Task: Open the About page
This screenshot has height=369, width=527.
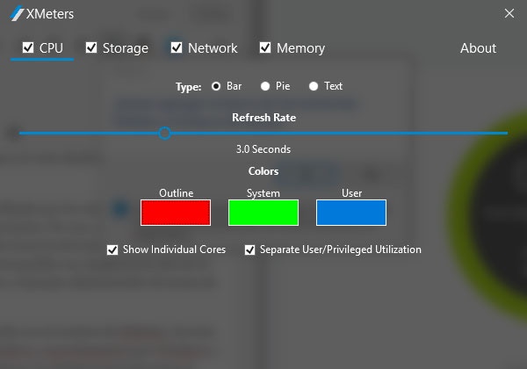Action: (x=478, y=48)
